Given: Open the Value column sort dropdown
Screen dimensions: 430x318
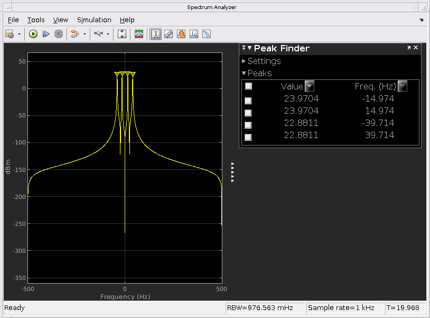Looking at the screenshot, I should point(310,86).
